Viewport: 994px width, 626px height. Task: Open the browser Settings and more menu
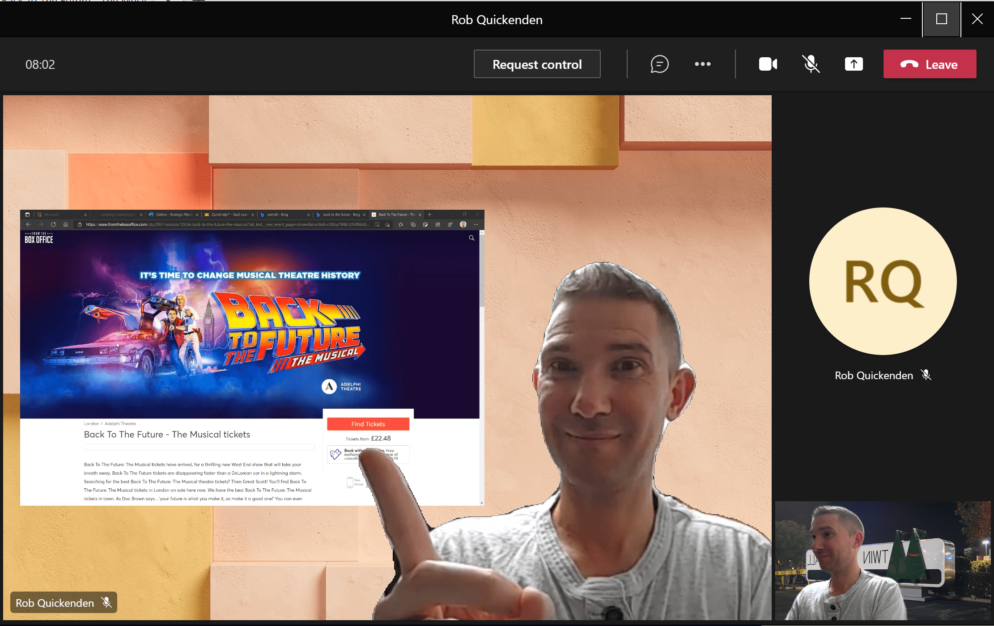point(476,224)
